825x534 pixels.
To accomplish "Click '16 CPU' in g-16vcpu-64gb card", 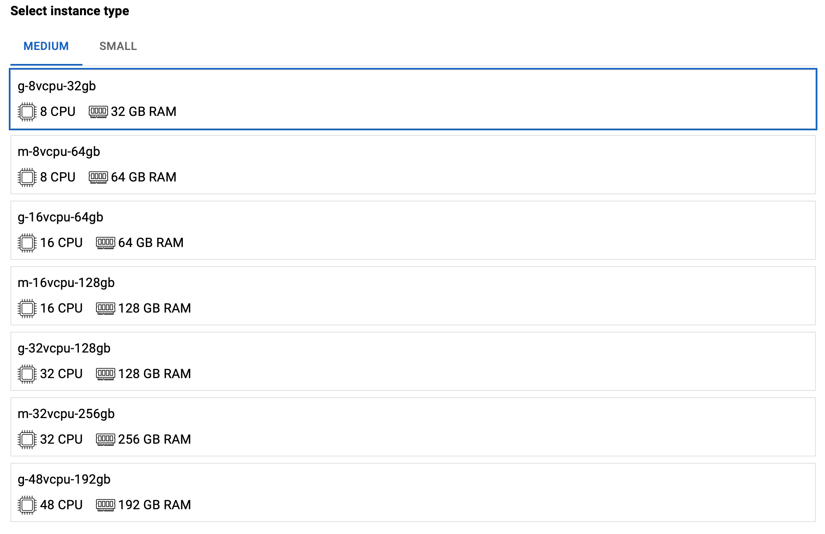I will tap(61, 243).
